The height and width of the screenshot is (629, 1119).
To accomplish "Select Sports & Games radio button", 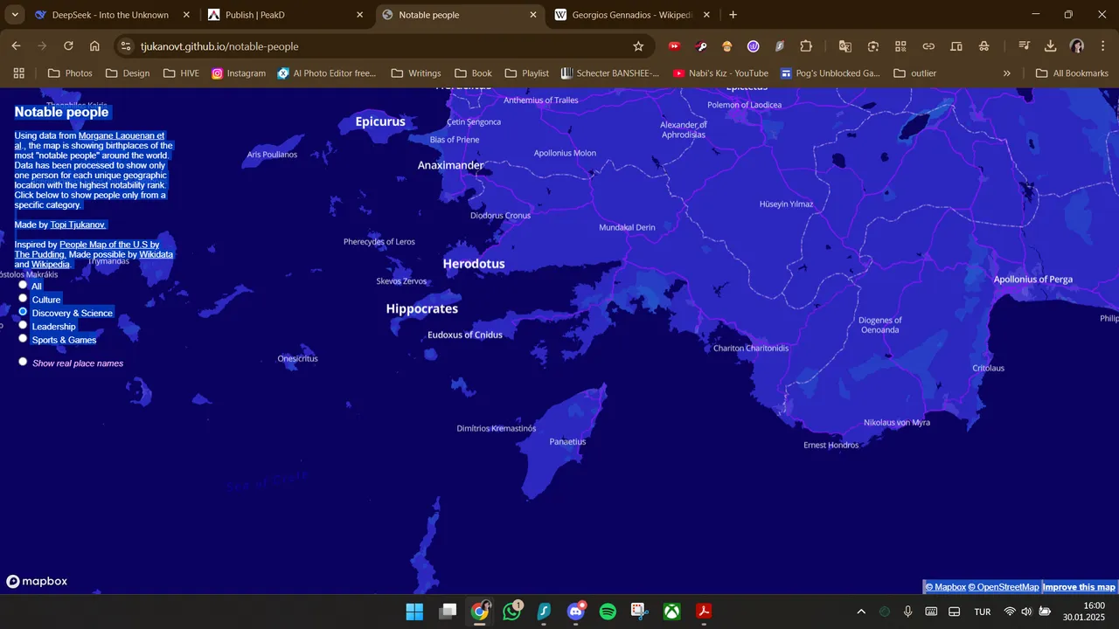I will pyautogui.click(x=23, y=338).
